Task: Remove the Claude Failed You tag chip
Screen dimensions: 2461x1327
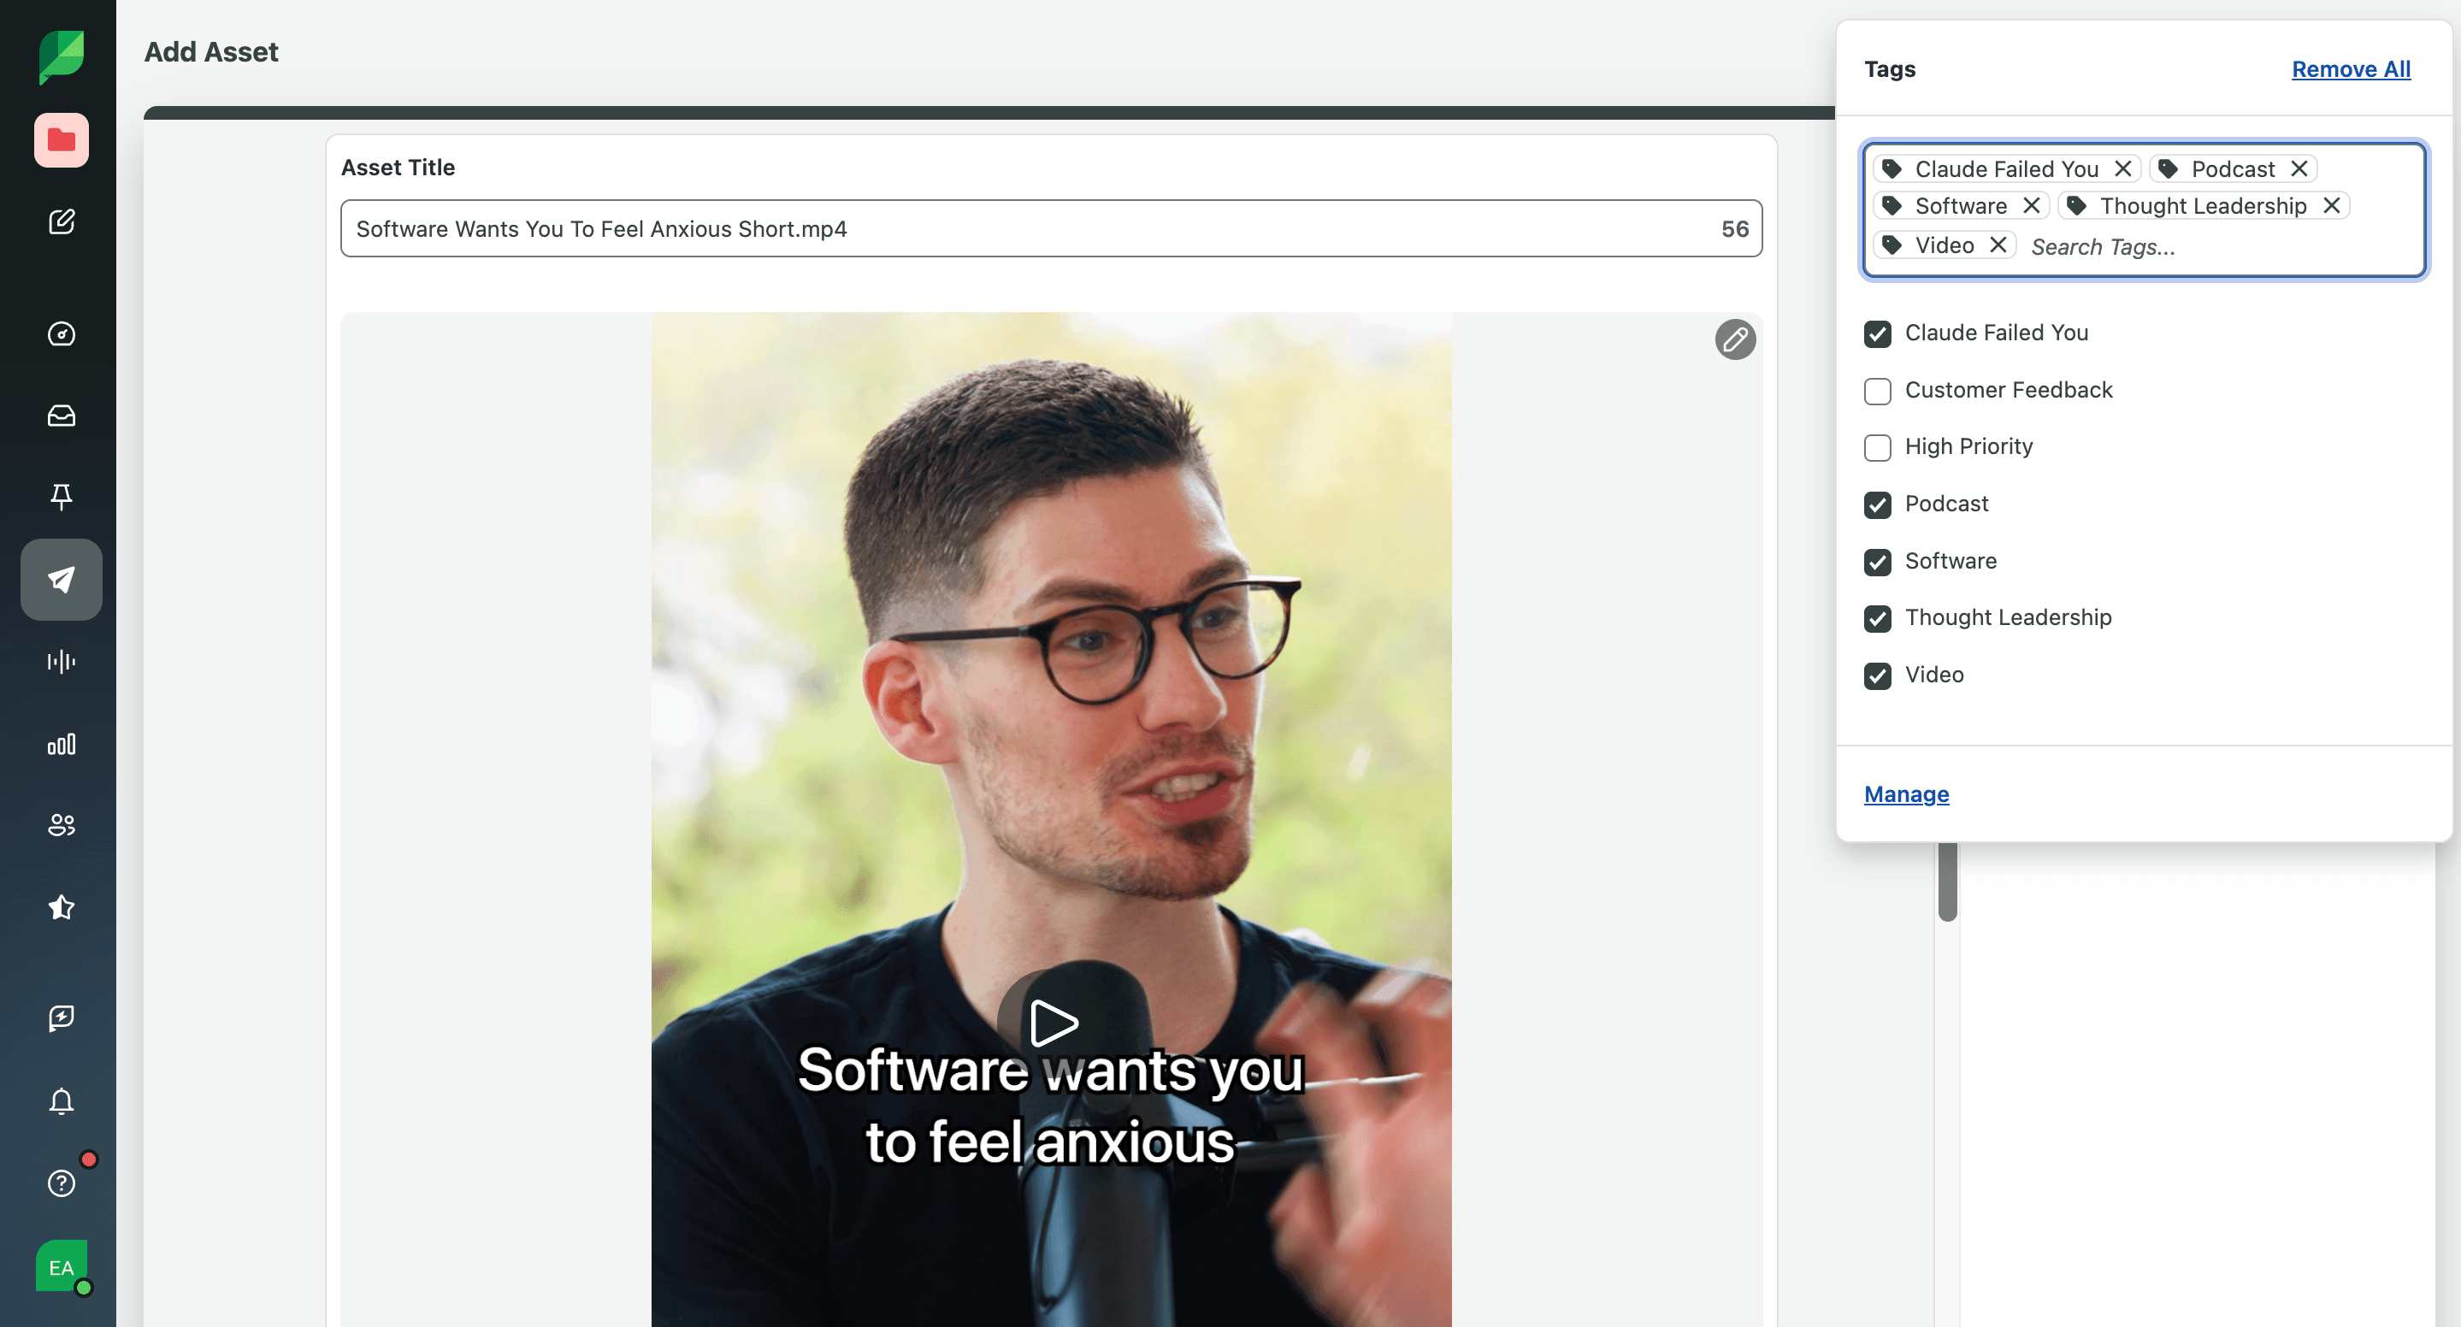Action: tap(2122, 168)
